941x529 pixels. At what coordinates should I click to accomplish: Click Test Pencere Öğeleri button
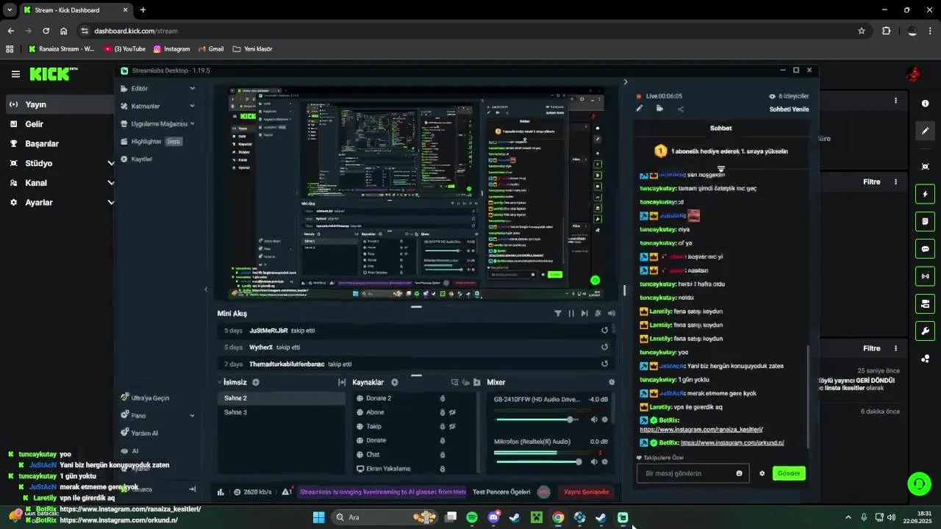(501, 492)
